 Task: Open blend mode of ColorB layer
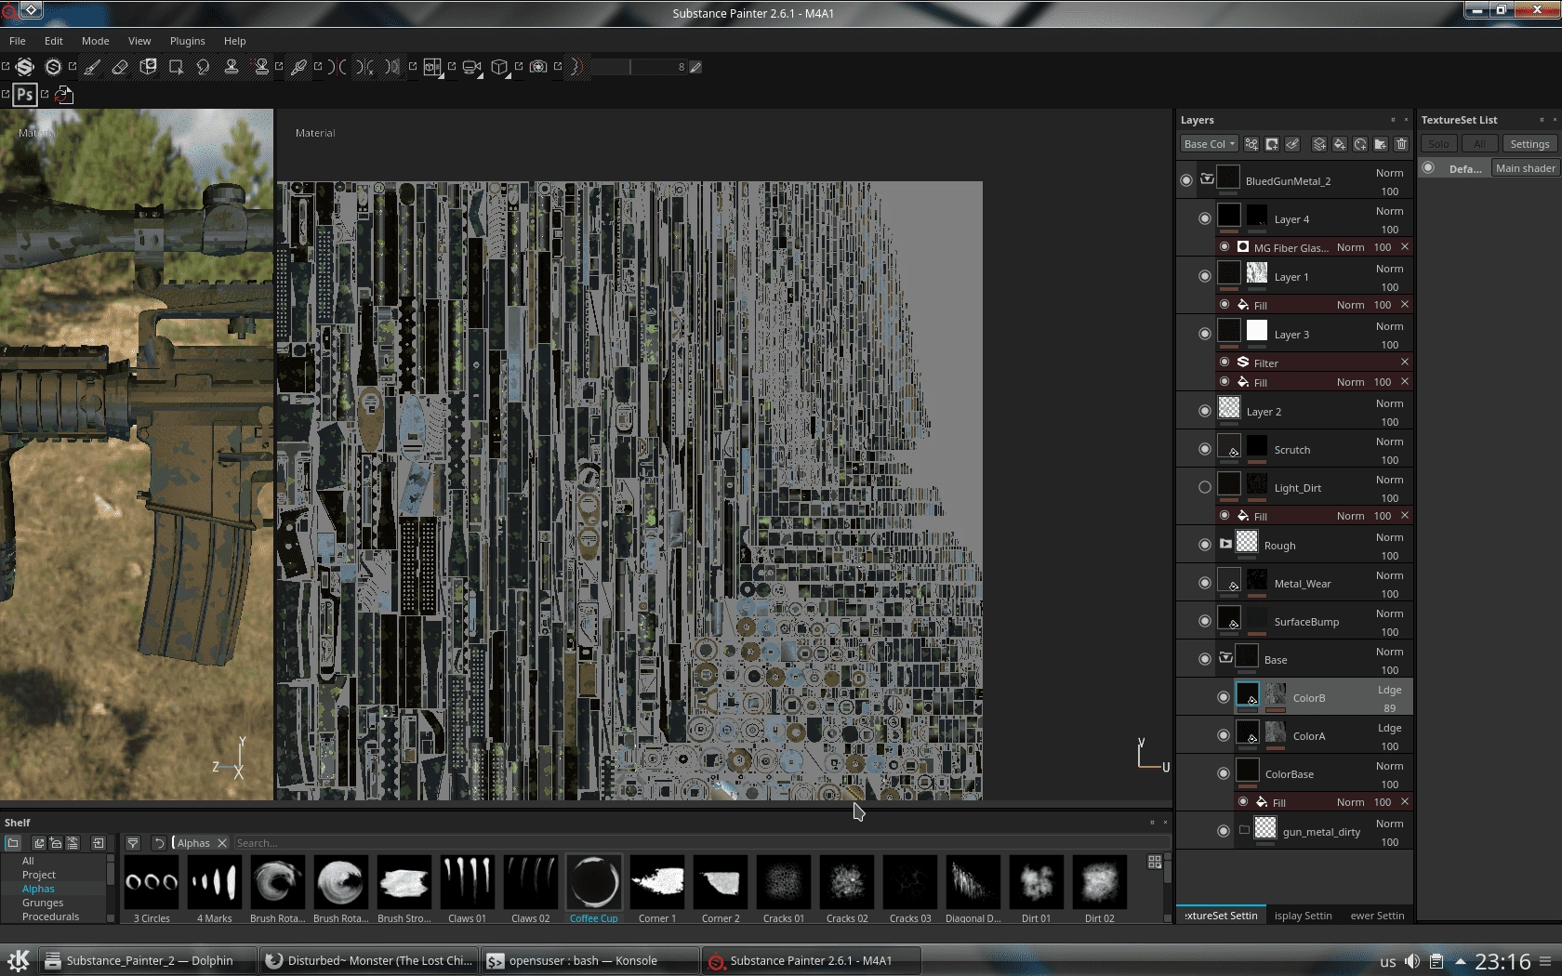[1389, 690]
